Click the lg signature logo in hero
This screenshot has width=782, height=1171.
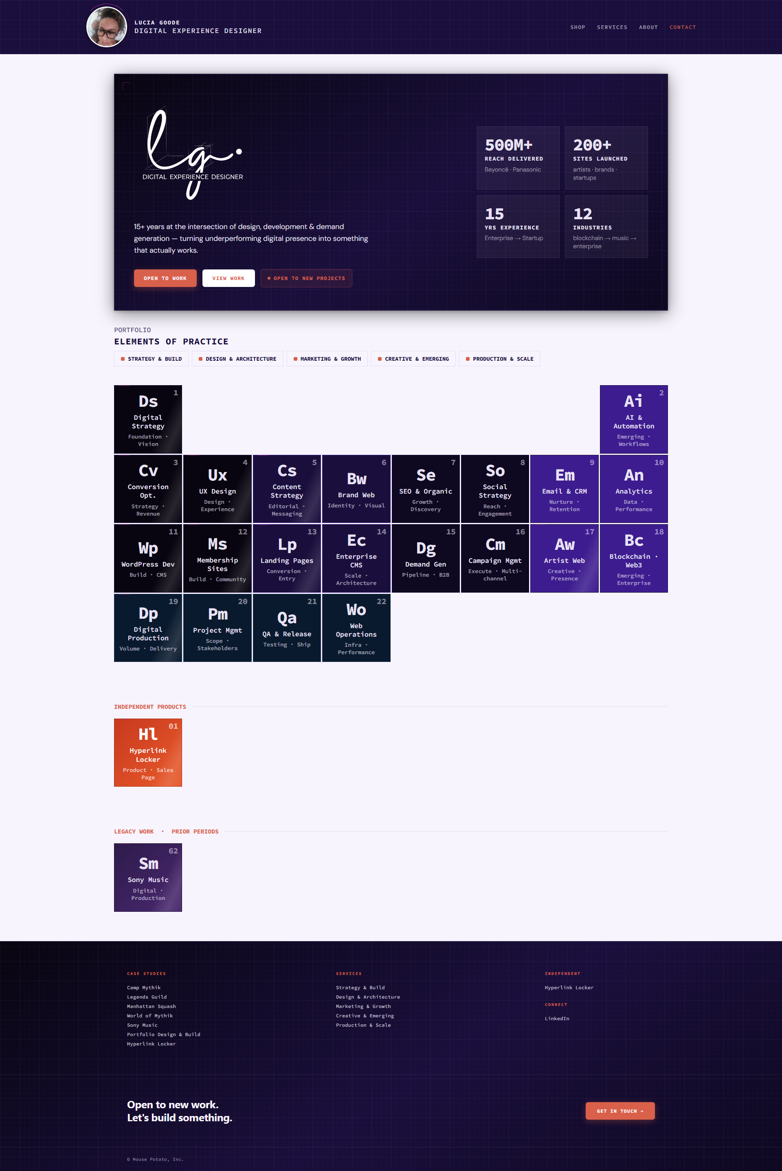[193, 154]
